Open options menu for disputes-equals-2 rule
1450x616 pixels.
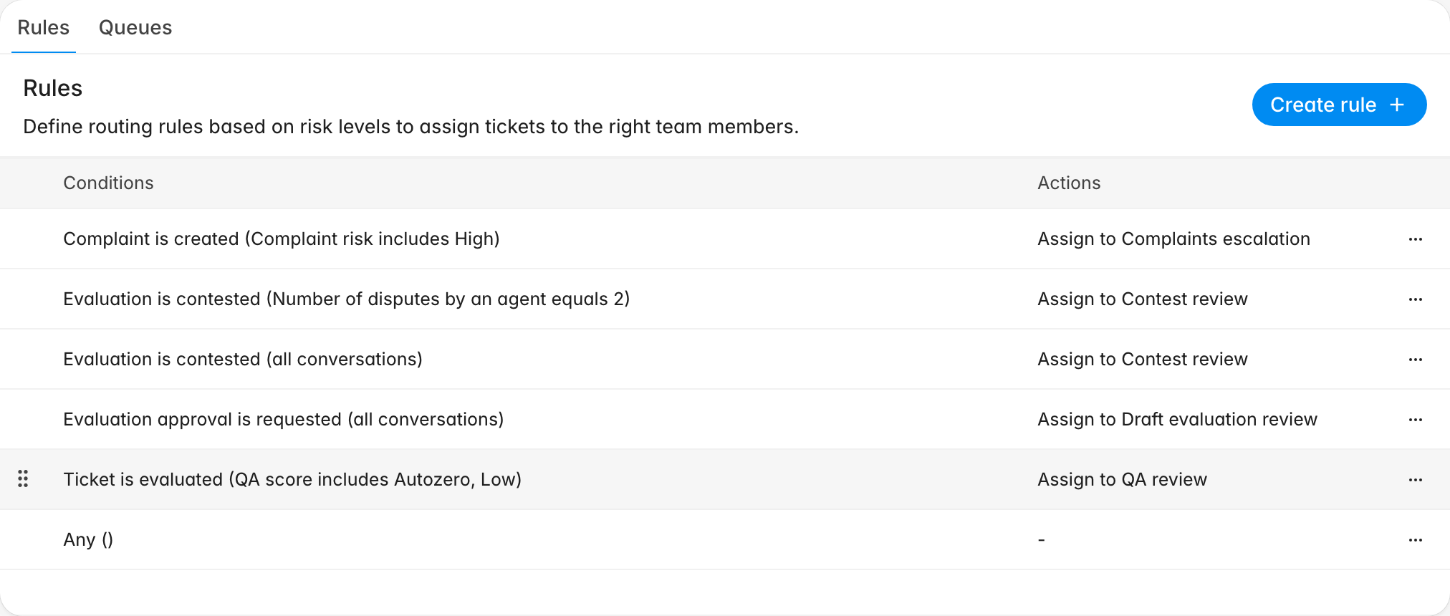(1415, 299)
